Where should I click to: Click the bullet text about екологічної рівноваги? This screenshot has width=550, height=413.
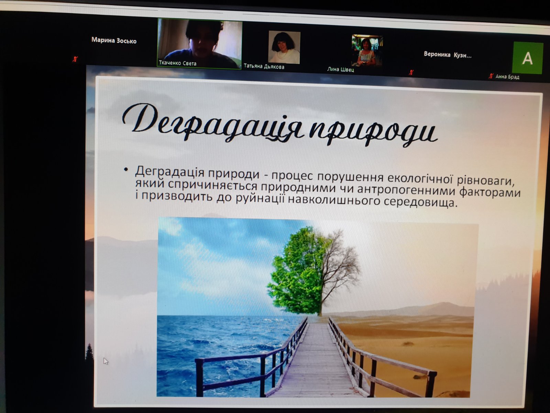click(x=323, y=187)
